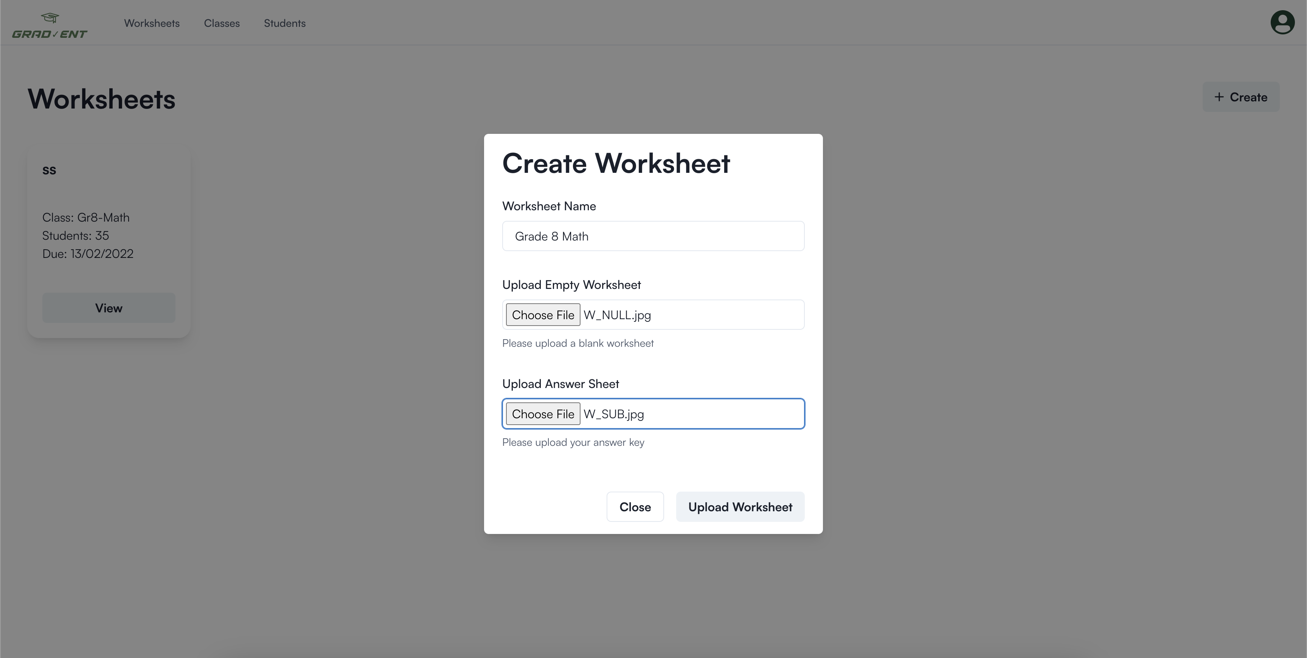Click the graduation cap Gradient logo
1307x658 pixels.
pyautogui.click(x=50, y=25)
